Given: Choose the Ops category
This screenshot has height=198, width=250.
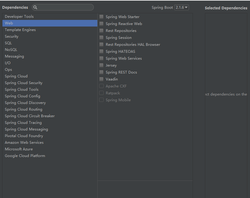Looking at the screenshot, I should pos(50,70).
